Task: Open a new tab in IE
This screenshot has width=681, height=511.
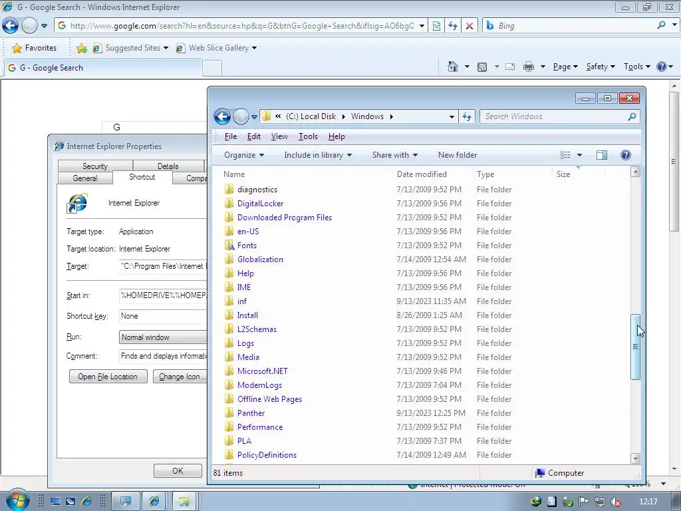Action: click(x=212, y=68)
